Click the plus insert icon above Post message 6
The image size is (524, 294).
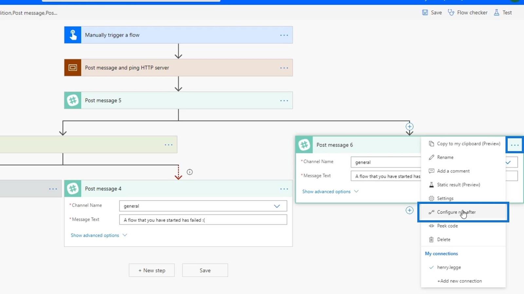pos(409,126)
